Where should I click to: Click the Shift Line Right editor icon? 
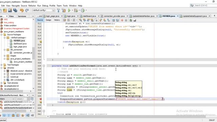point(117,20)
